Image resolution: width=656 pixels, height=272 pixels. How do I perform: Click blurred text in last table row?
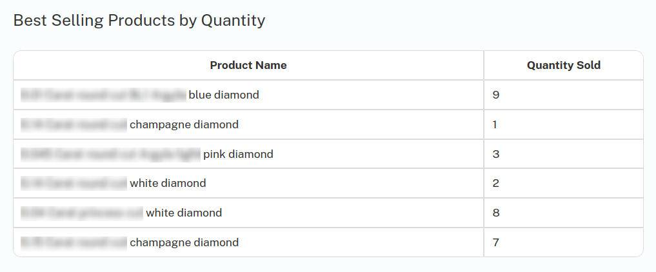[x=74, y=243]
